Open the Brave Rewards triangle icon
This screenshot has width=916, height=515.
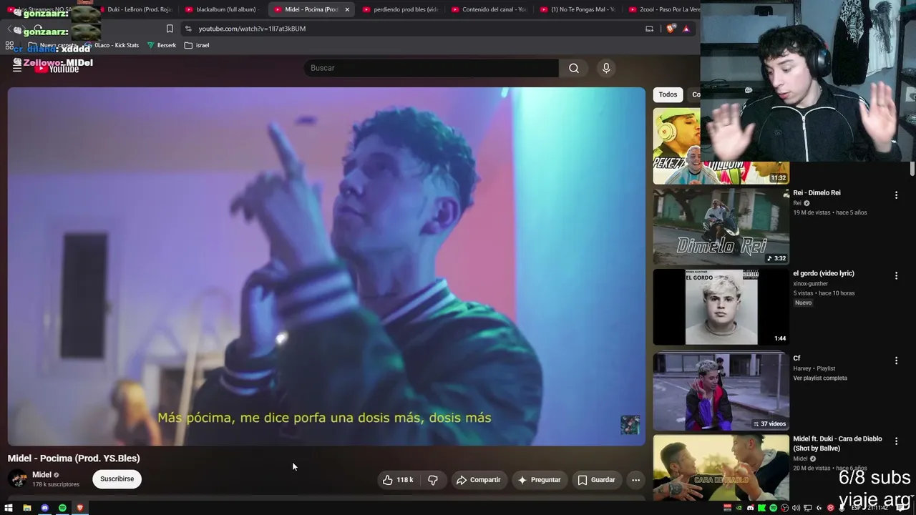click(x=686, y=29)
